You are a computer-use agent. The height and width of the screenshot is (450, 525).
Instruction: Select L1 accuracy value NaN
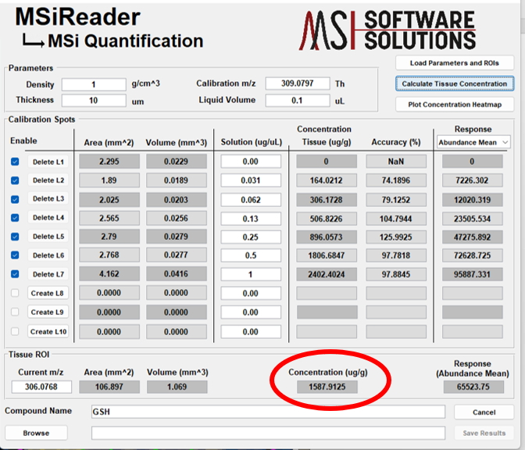point(396,162)
